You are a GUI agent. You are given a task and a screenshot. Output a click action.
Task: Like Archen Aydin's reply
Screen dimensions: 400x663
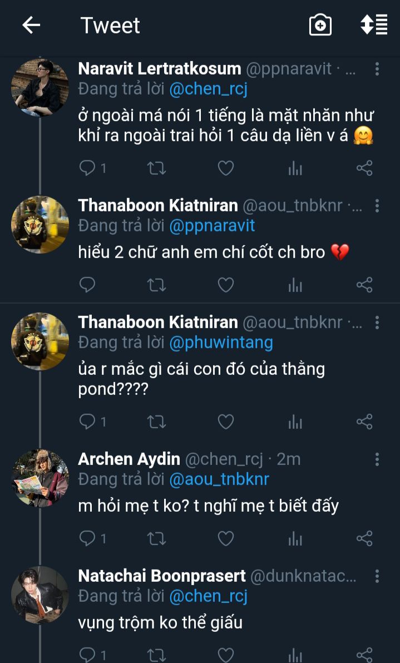click(x=225, y=538)
